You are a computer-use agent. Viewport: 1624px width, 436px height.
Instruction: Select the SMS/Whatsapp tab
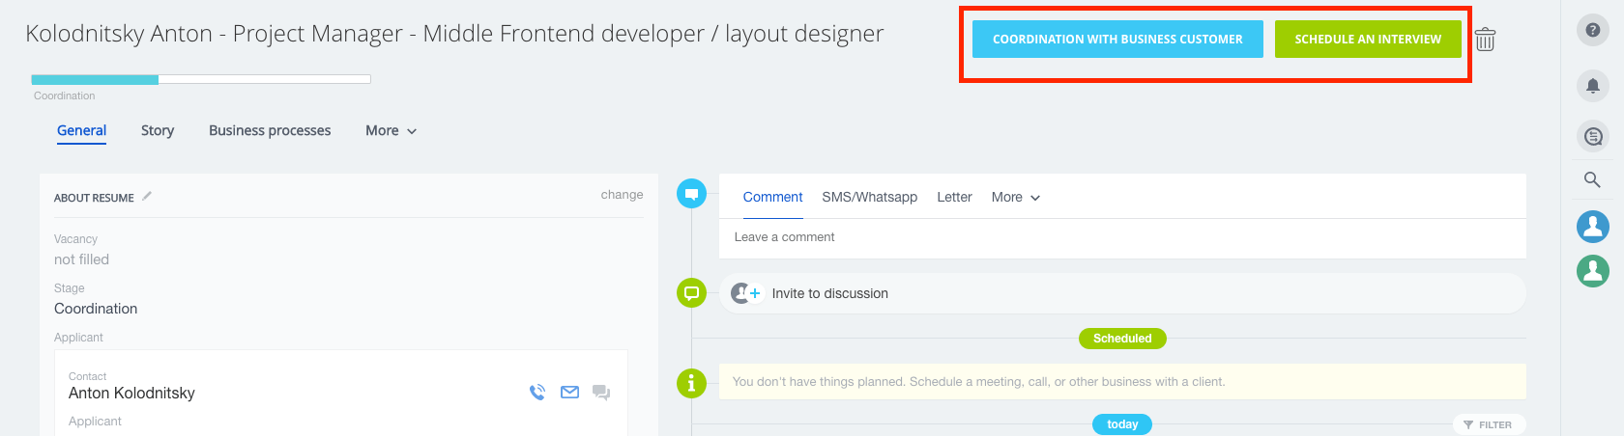[869, 197]
